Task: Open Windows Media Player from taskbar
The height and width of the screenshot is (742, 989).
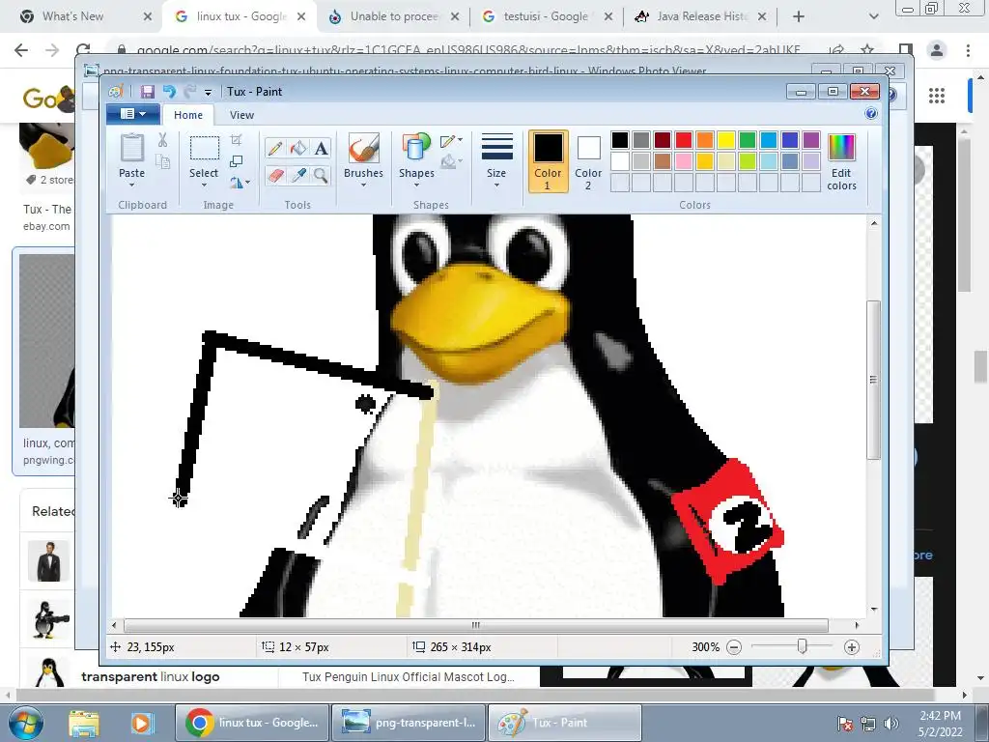Action: [x=142, y=724]
